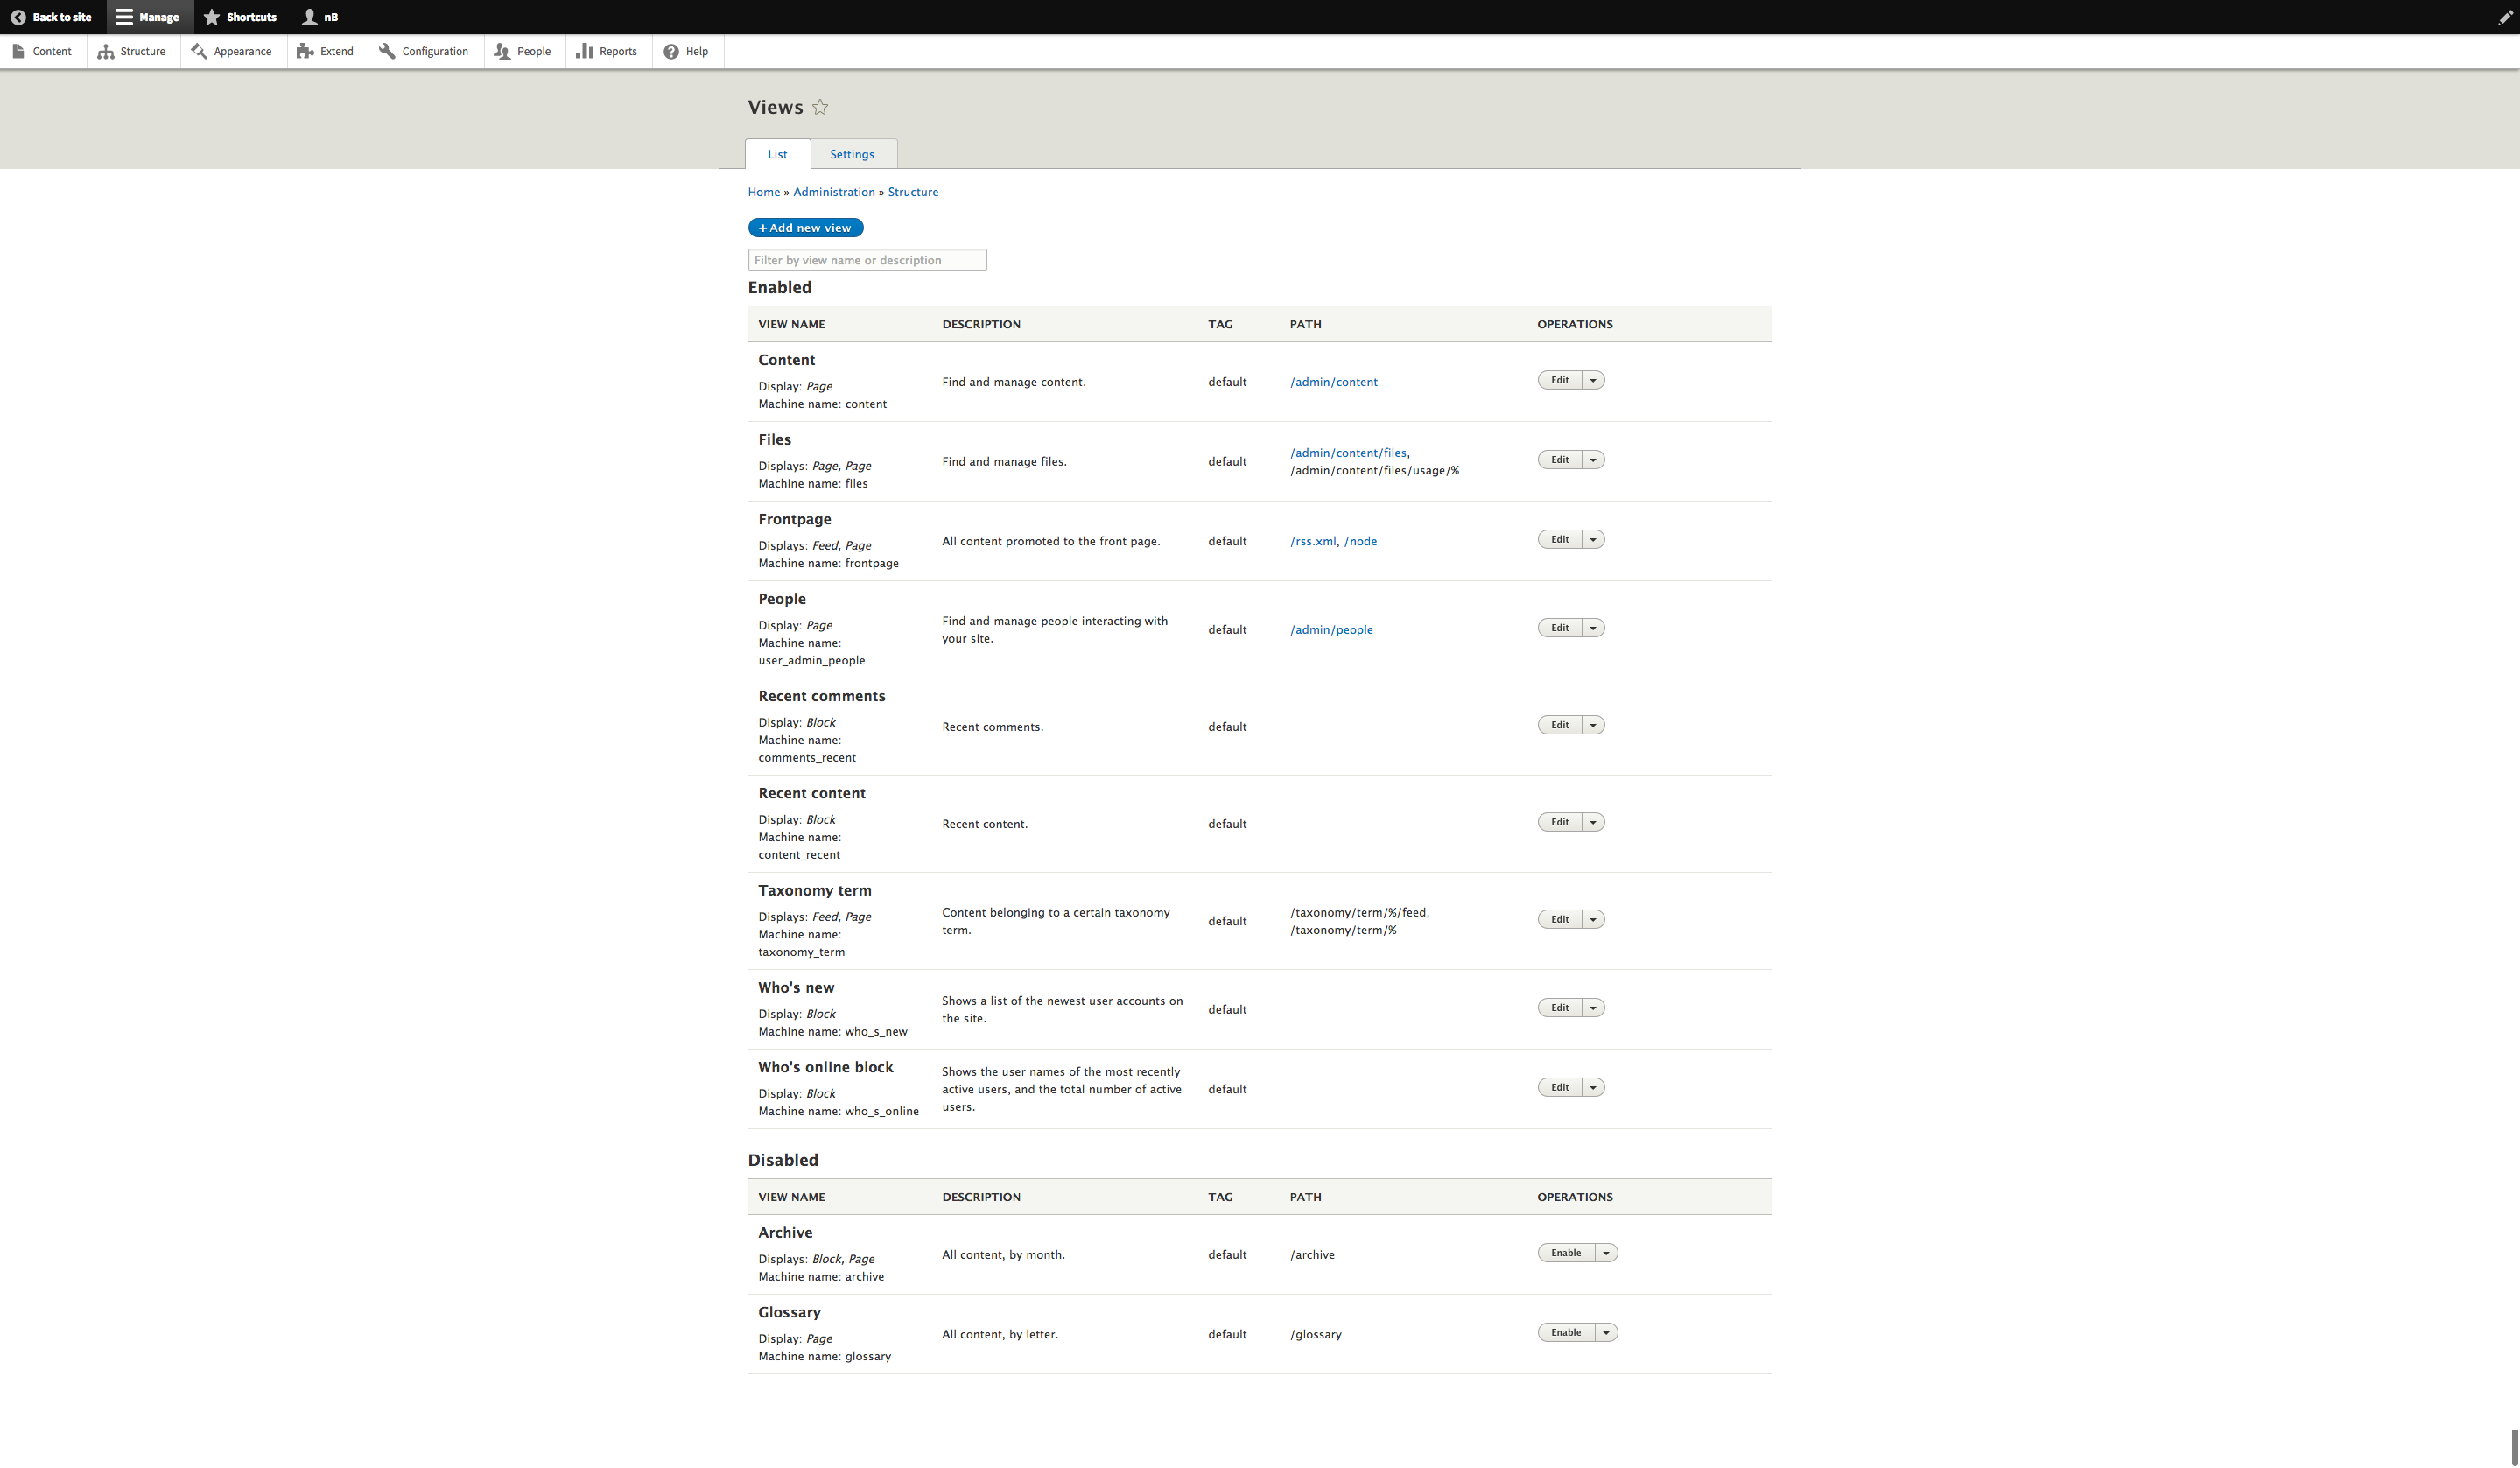Click the Configuration wrench icon
The image size is (2520, 1468).
click(386, 51)
